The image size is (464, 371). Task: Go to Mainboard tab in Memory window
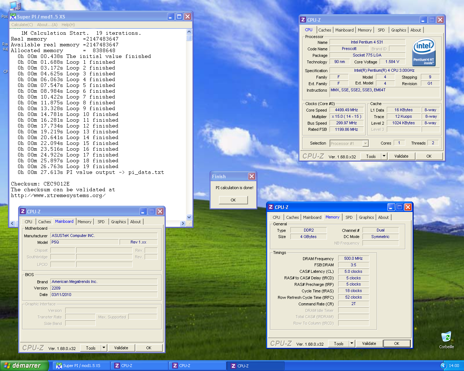click(312, 217)
